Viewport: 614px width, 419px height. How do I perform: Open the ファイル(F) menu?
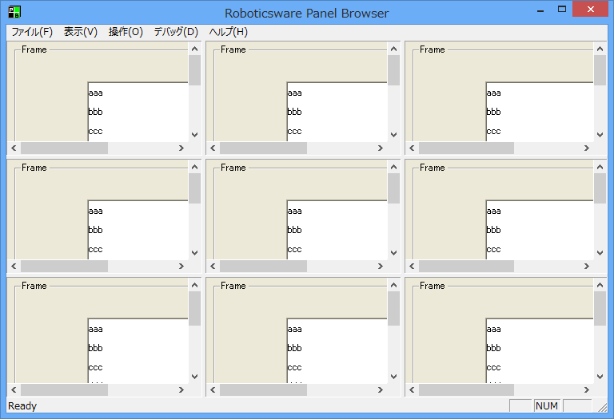(x=32, y=32)
